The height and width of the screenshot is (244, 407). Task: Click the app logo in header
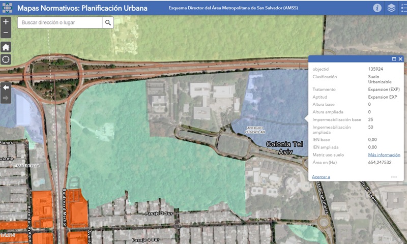tap(8, 8)
